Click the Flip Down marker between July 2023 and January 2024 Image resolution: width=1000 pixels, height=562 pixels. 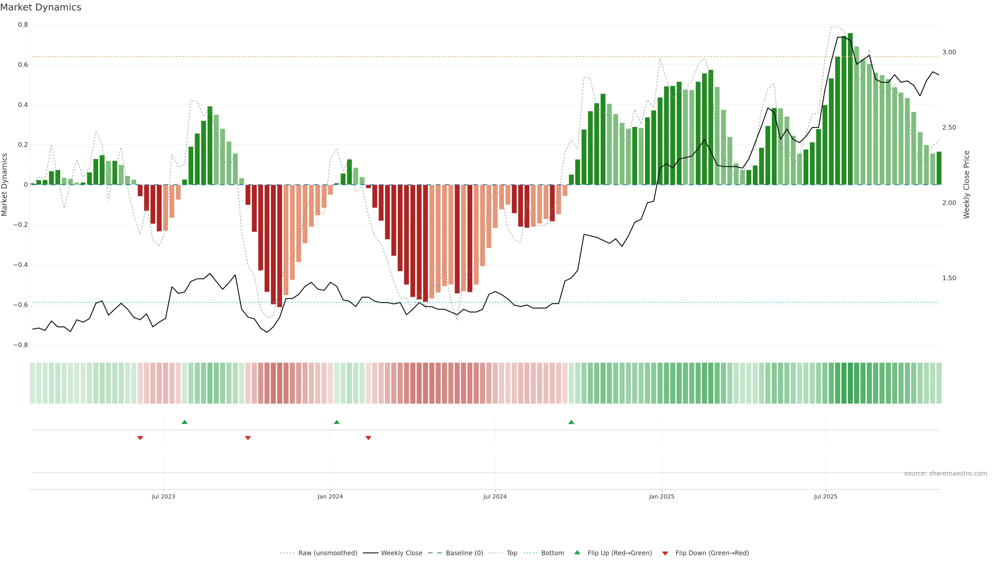pyautogui.click(x=248, y=438)
